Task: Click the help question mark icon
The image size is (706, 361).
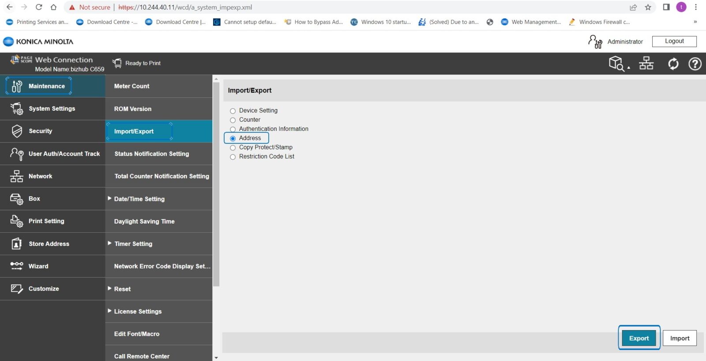Action: [695, 64]
